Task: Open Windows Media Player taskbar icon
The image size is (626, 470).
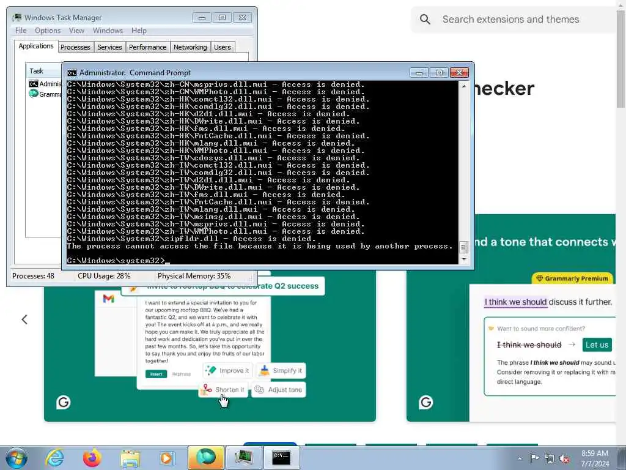Action: tap(166, 458)
